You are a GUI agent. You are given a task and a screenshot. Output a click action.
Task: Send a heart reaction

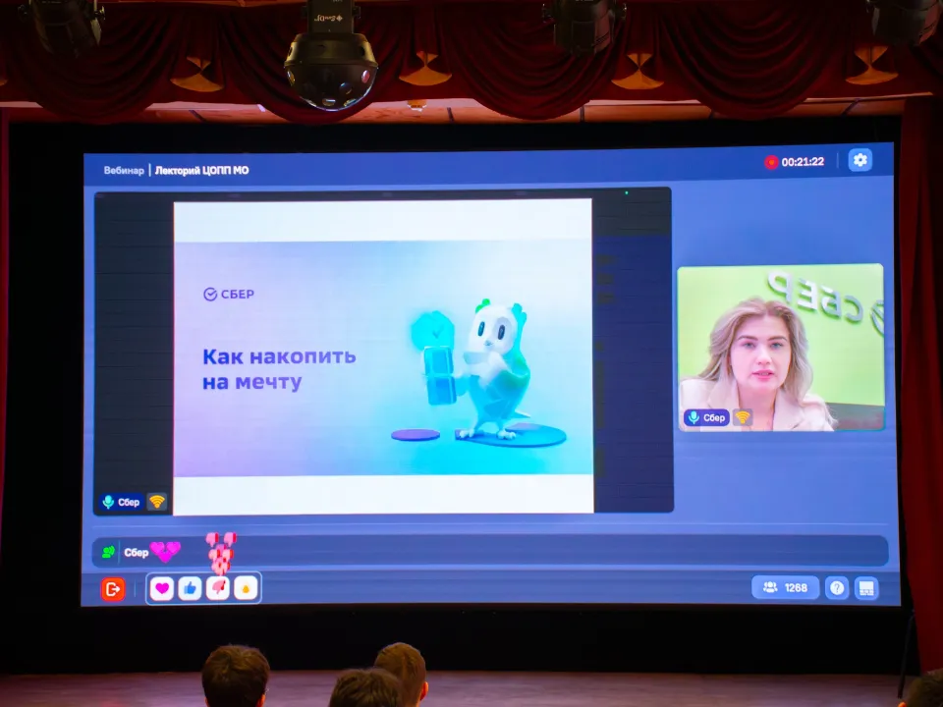pos(162,588)
